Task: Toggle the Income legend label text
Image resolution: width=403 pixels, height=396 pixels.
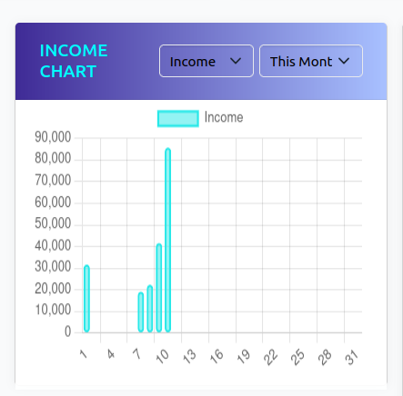Action: [224, 117]
